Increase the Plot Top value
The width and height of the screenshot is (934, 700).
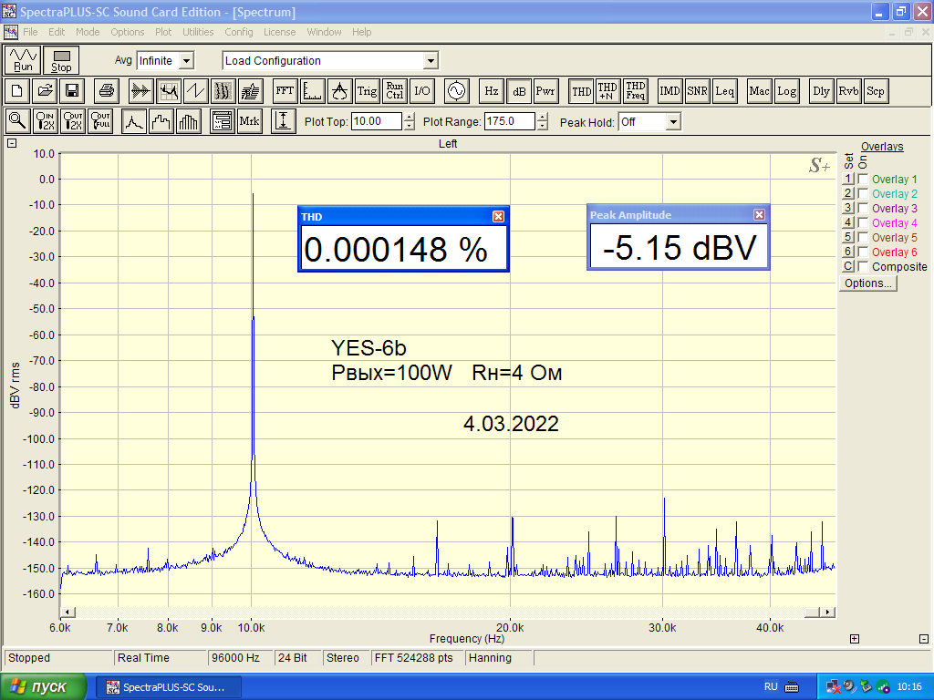pos(410,118)
